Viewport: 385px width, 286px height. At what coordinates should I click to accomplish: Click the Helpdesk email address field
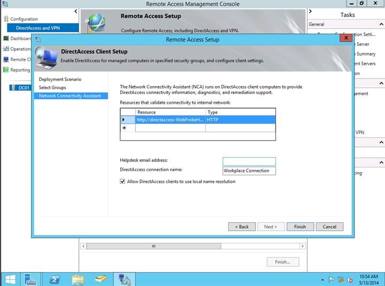click(x=249, y=161)
